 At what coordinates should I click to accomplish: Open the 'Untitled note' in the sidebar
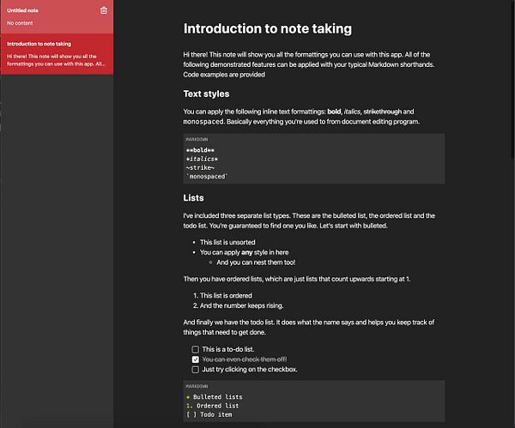click(x=25, y=10)
